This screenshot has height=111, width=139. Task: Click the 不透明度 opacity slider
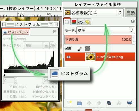(x=98, y=40)
